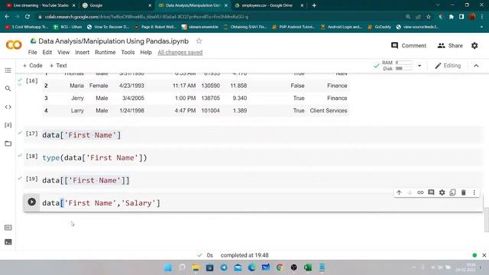Open the Tools menu
The image size is (489, 275).
pyautogui.click(x=128, y=53)
